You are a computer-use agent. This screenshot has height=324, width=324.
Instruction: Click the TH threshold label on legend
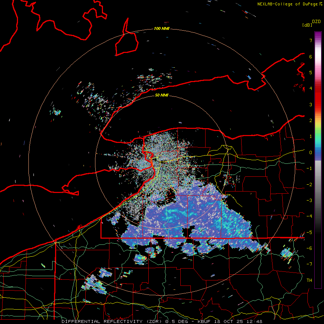tap(309, 280)
